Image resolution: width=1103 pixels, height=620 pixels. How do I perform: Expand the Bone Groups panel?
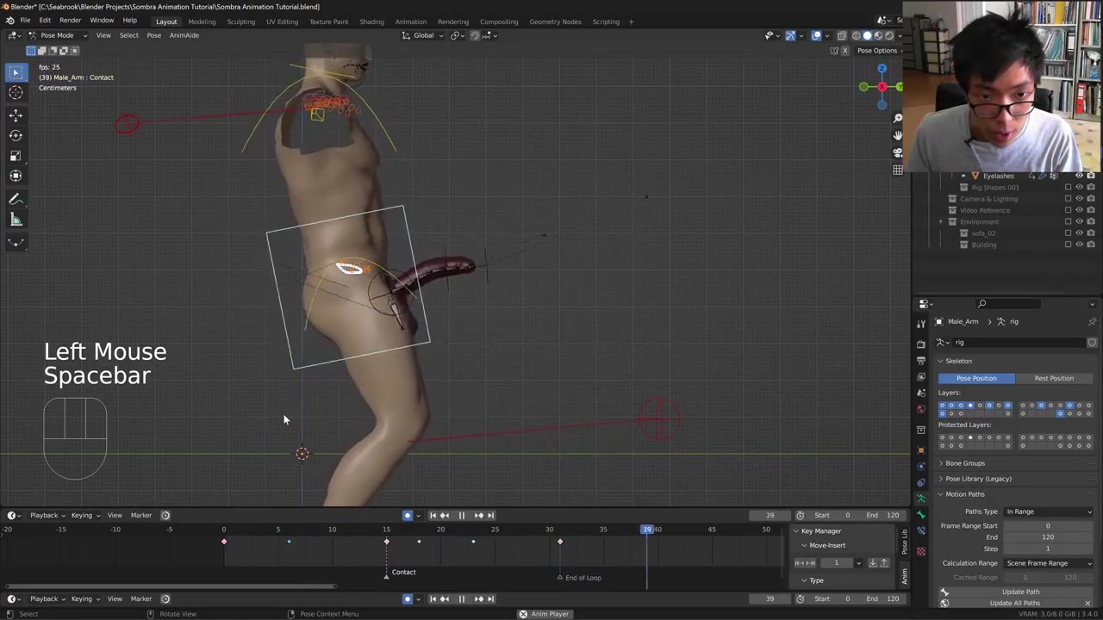(964, 463)
